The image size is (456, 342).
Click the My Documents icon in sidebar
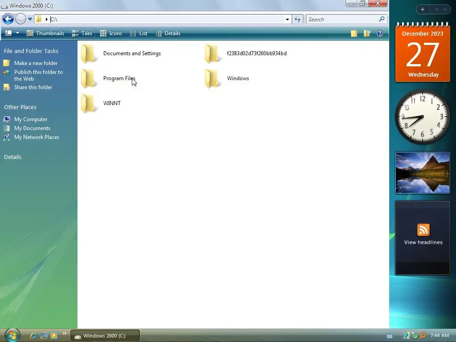click(7, 128)
